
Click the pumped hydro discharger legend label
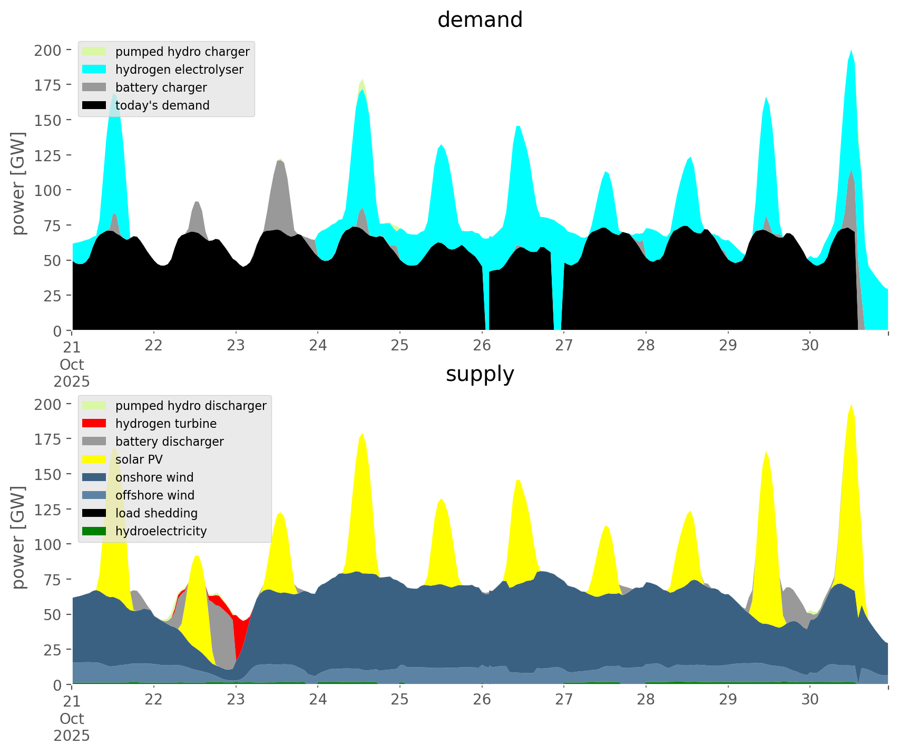191,406
